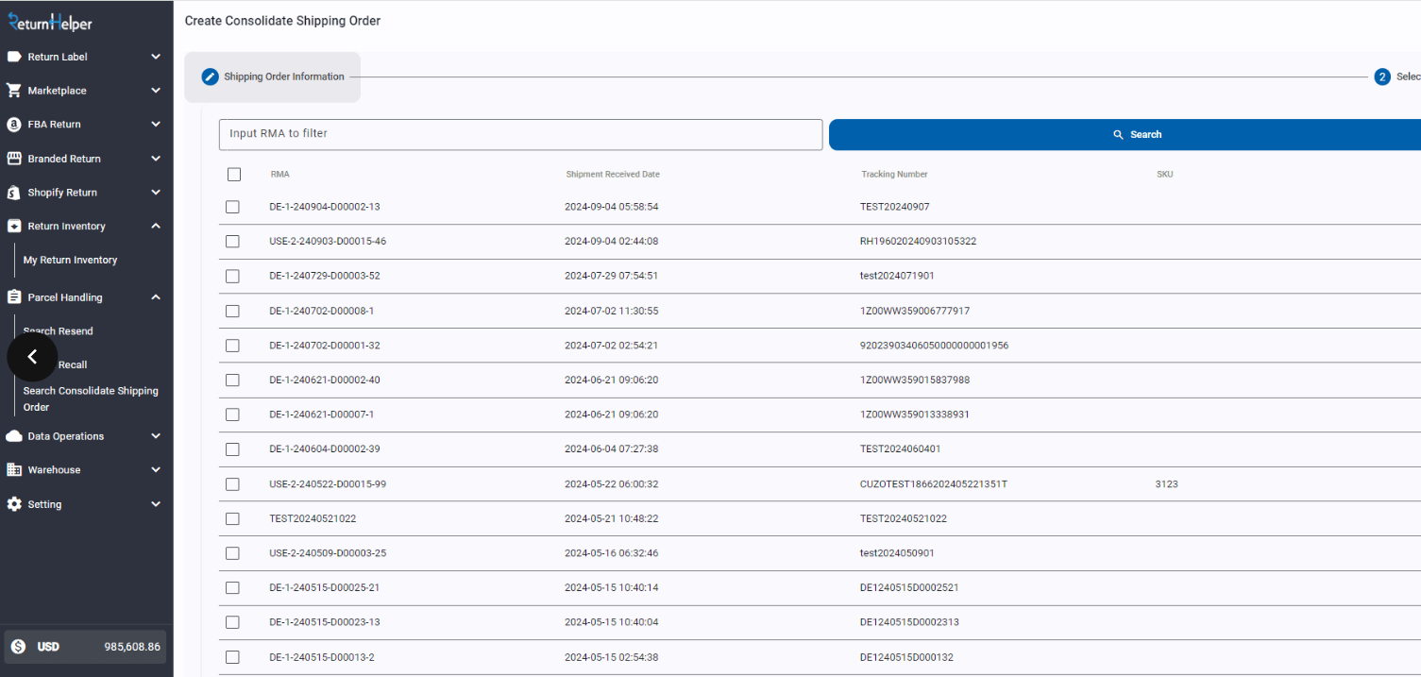Select checkbox for RMA DE-1-240904-D00002-13
This screenshot has width=1421, height=677.
(232, 207)
